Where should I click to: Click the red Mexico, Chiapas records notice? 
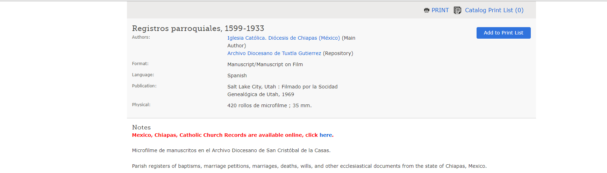(x=224, y=135)
